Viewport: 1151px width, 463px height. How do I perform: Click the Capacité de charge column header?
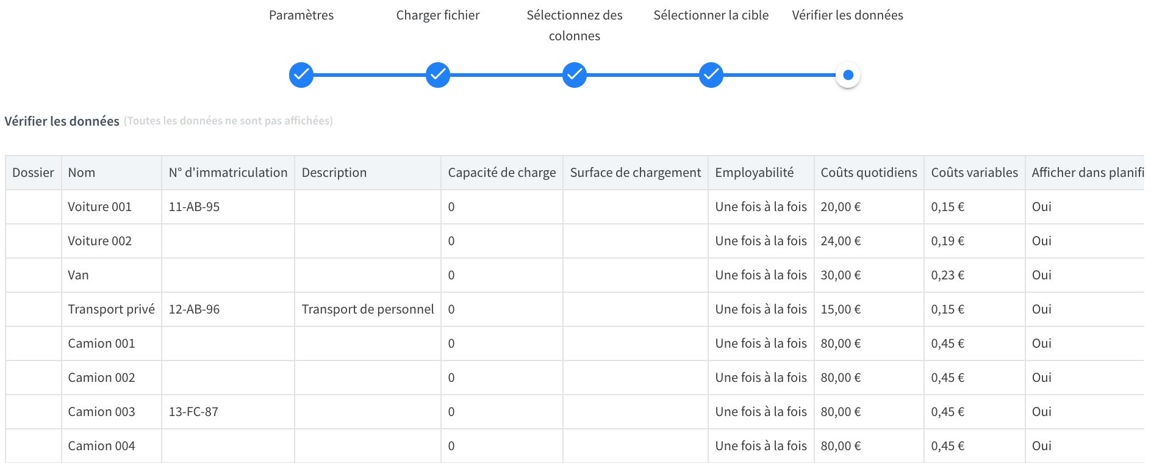point(502,173)
